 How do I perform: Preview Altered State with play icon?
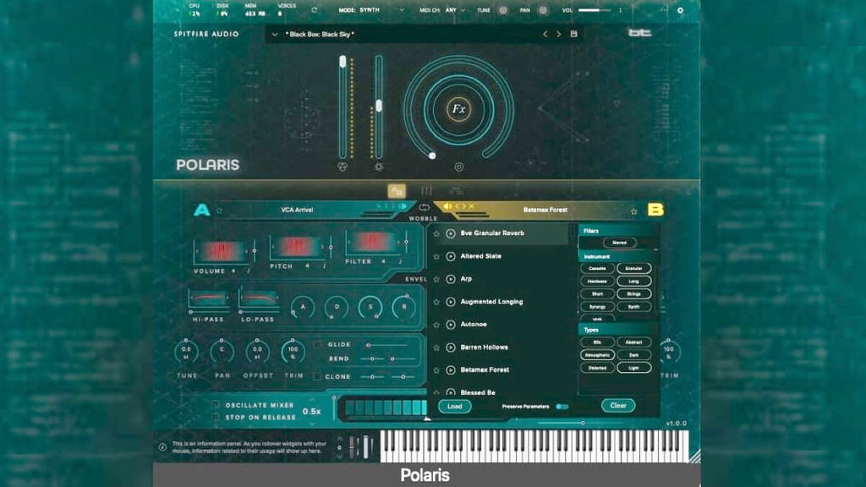[451, 256]
